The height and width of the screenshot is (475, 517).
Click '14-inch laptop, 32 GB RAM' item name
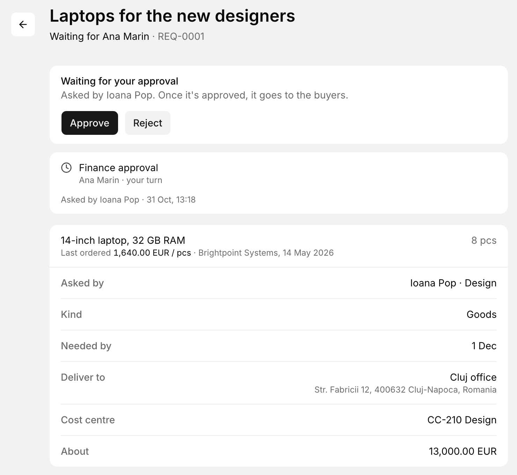[x=123, y=240]
